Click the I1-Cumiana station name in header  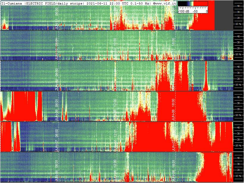[x=12, y=4]
